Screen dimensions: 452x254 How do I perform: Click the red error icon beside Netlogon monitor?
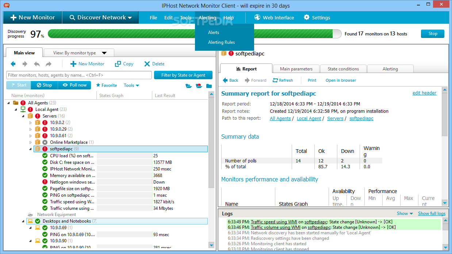coord(45,182)
